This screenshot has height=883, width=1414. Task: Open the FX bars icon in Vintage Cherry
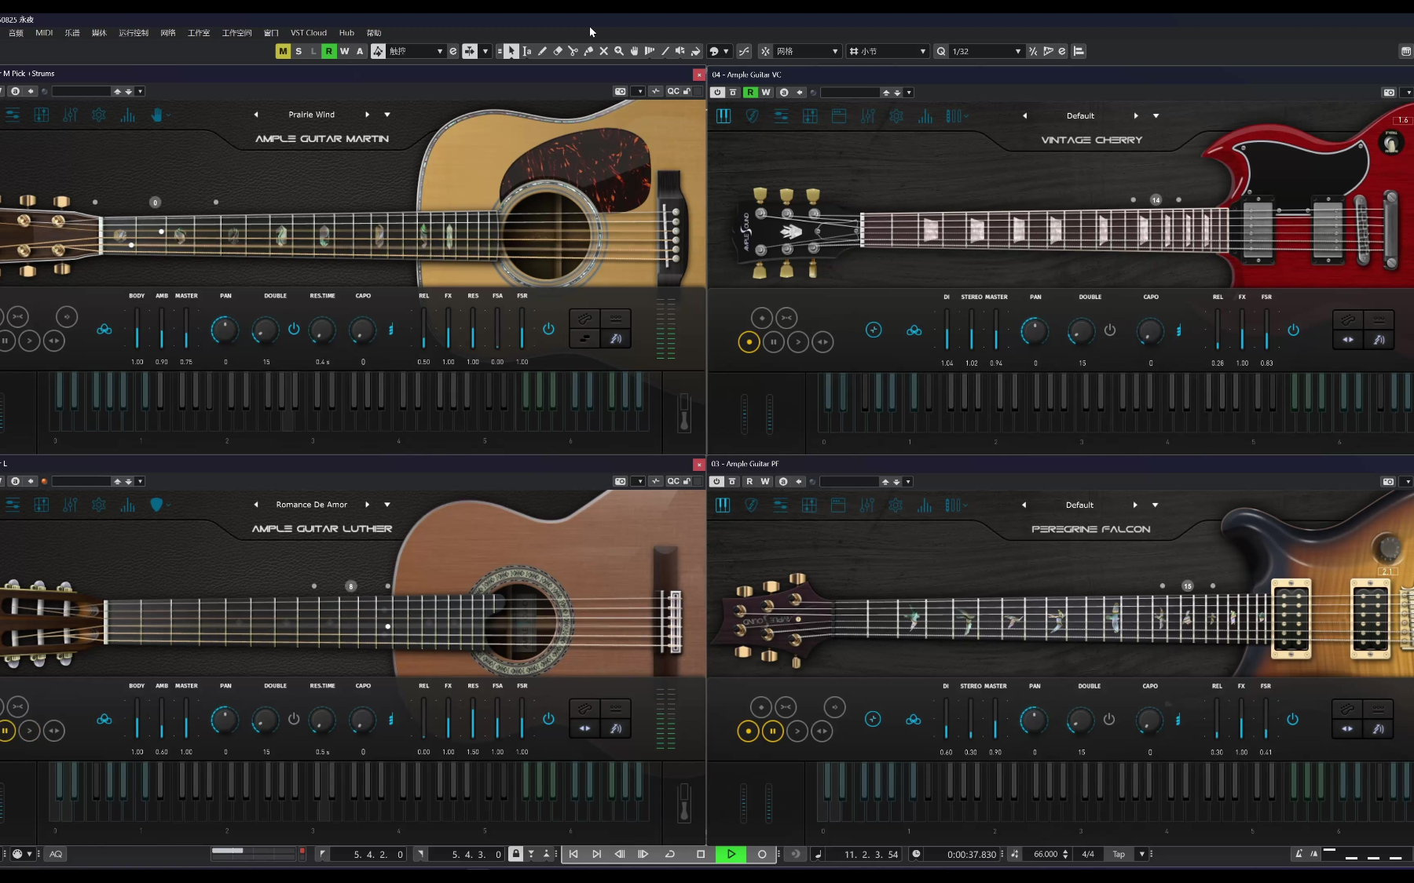[x=925, y=116]
